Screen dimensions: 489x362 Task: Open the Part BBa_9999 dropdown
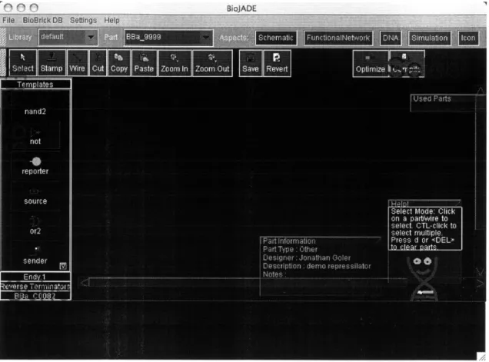coord(168,38)
